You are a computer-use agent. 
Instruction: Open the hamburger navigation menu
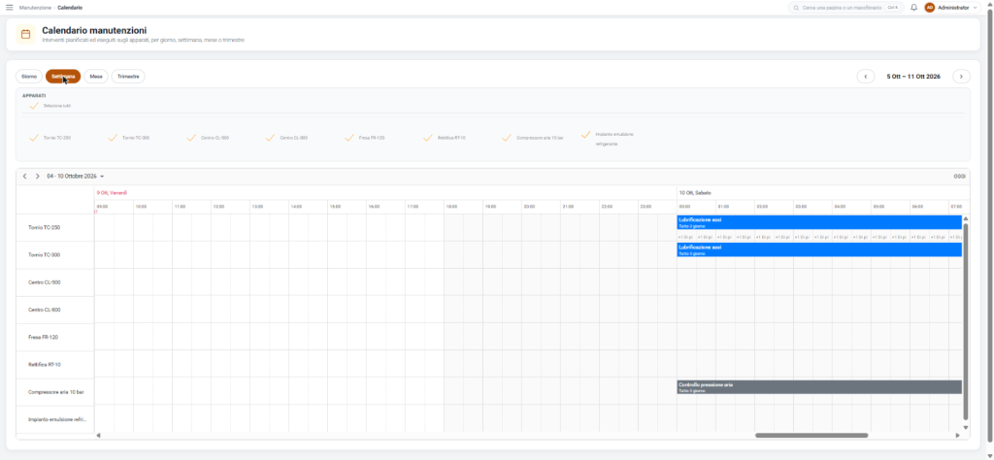coord(9,8)
